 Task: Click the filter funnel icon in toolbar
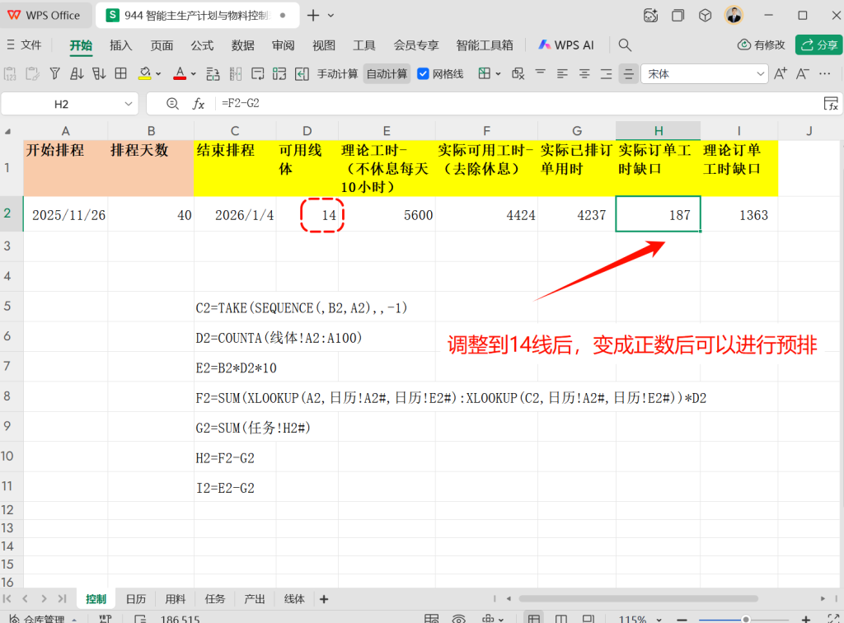coord(54,73)
